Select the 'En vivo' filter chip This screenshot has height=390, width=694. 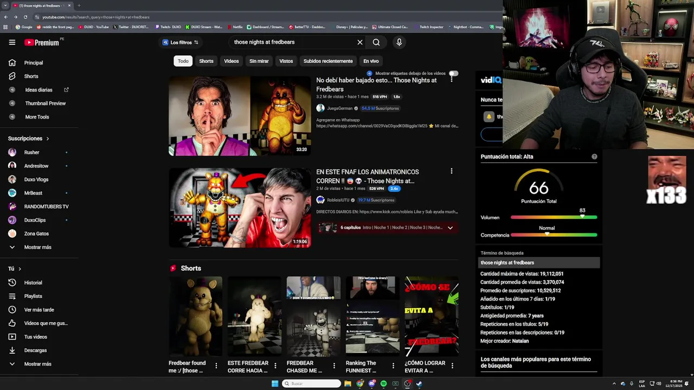click(x=371, y=61)
